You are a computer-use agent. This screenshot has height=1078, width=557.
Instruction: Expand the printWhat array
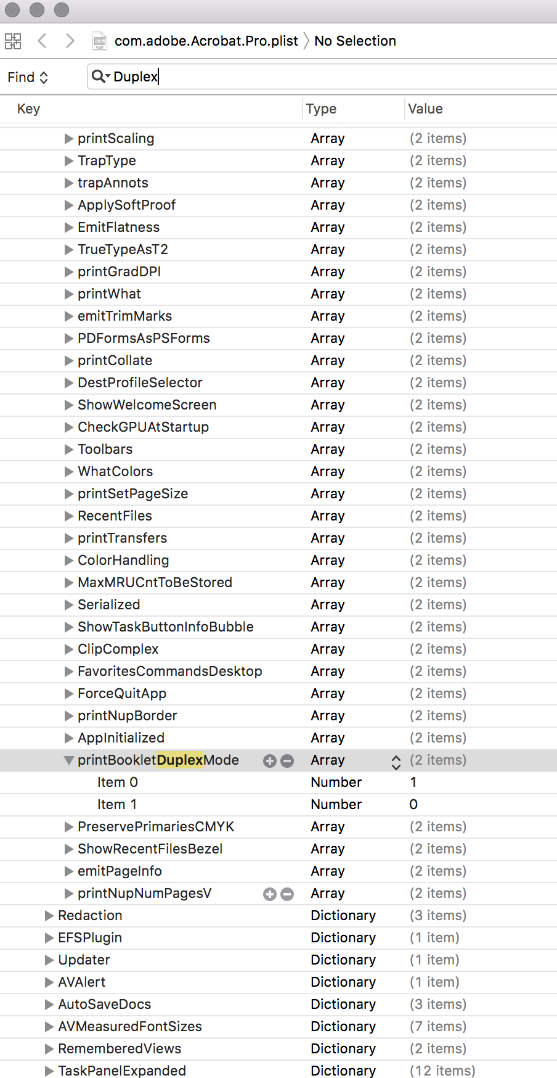tap(69, 294)
